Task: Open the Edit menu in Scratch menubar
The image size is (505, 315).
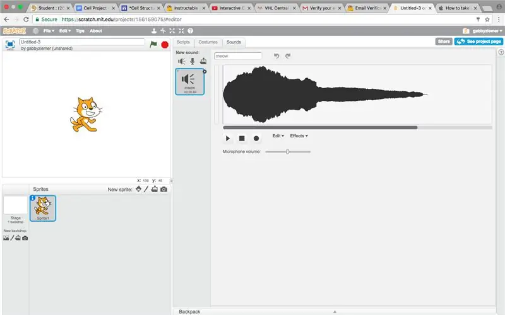Action: (x=65, y=31)
